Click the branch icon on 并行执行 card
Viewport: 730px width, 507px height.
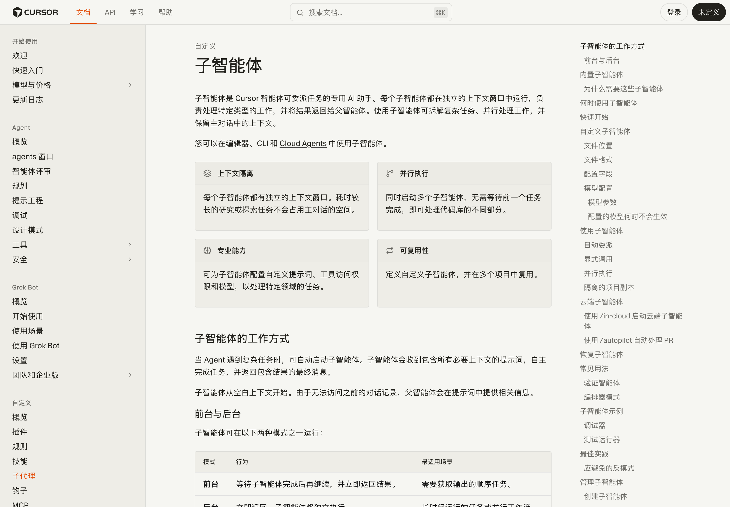coord(390,173)
